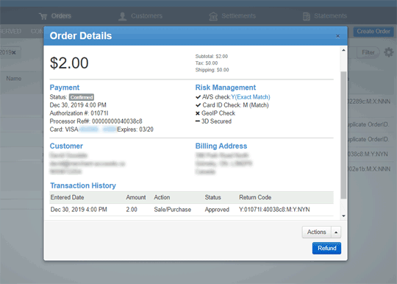Click the Transaction History heading

(x=83, y=185)
